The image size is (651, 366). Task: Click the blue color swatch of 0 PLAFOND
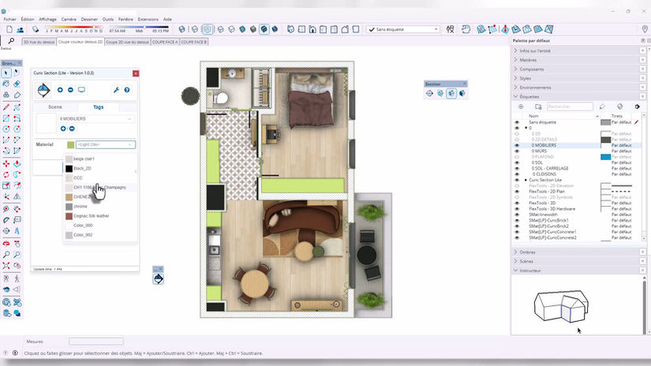coord(606,157)
